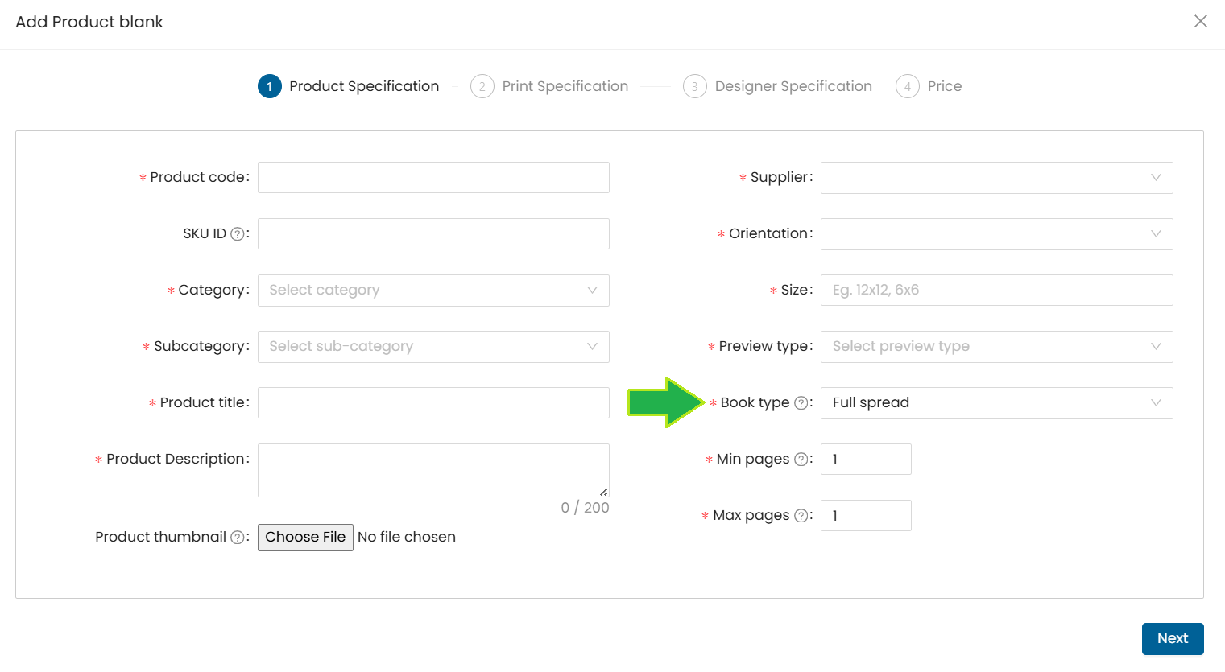
Task: Click the Product thumbnail help icon
Action: 238,538
